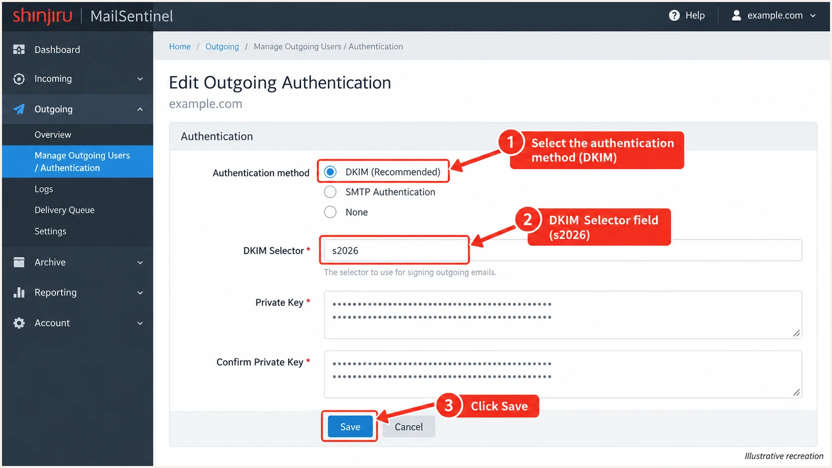Expand the Incoming menu chevron
Screen dimensions: 832x468
pos(140,79)
